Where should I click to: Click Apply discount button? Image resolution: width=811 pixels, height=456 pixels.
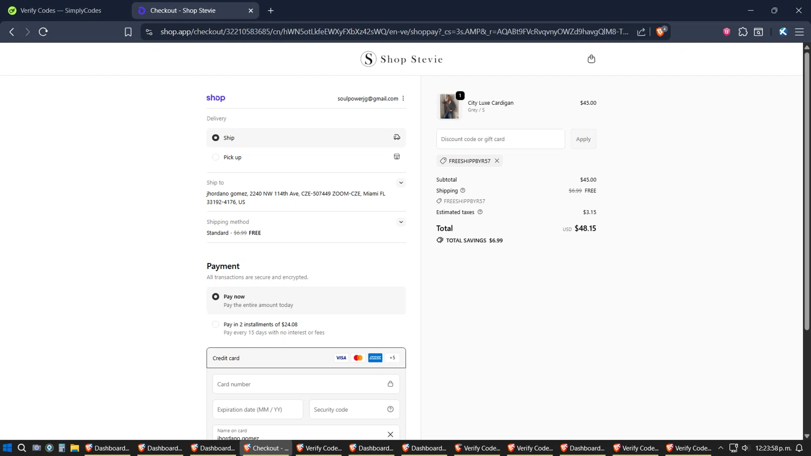click(x=583, y=139)
